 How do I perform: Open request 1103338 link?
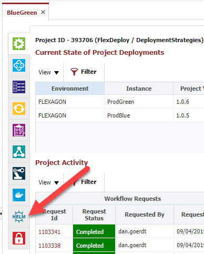[49, 246]
